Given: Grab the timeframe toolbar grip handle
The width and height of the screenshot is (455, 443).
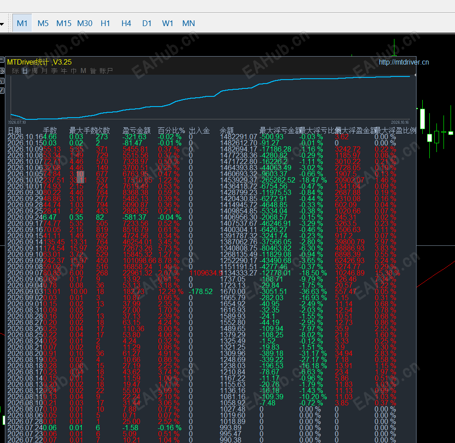Looking at the screenshot, I should pos(9,23).
